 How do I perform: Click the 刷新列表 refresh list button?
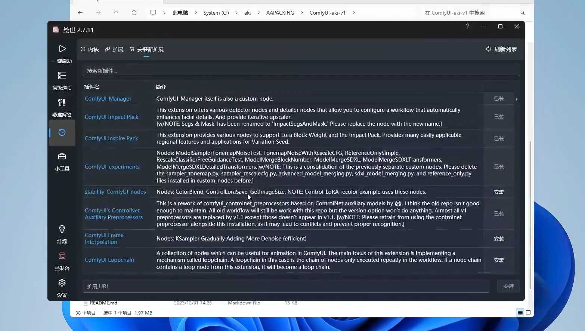tap(501, 49)
